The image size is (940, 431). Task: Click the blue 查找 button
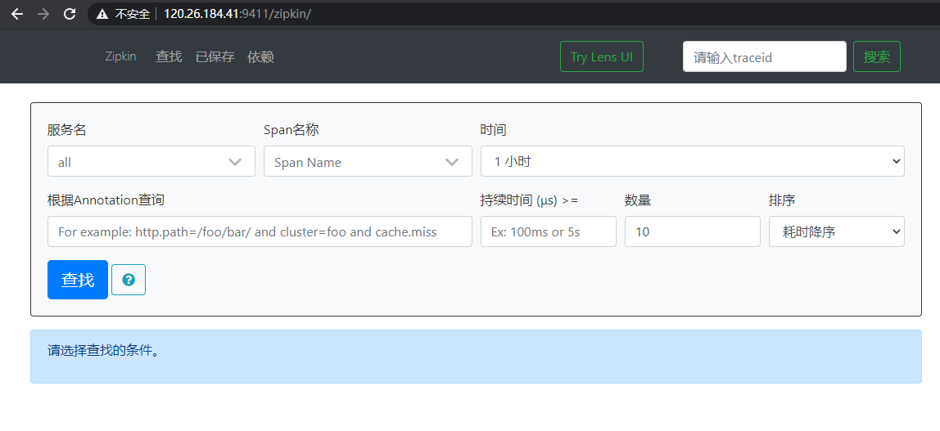pyautogui.click(x=77, y=280)
